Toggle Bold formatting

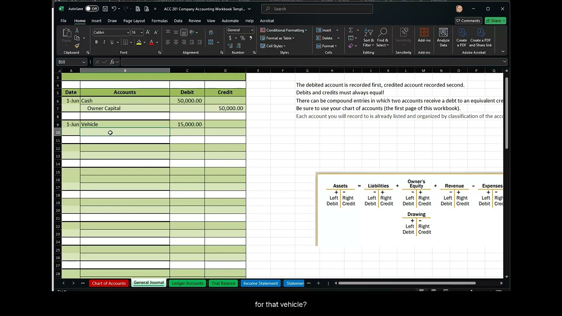coord(96,42)
